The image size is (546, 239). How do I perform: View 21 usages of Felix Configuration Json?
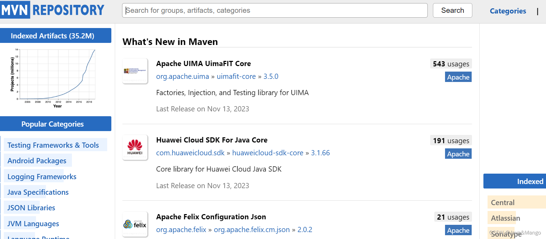(453, 217)
